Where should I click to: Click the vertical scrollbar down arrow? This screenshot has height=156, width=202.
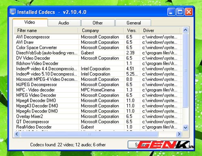[185, 127]
